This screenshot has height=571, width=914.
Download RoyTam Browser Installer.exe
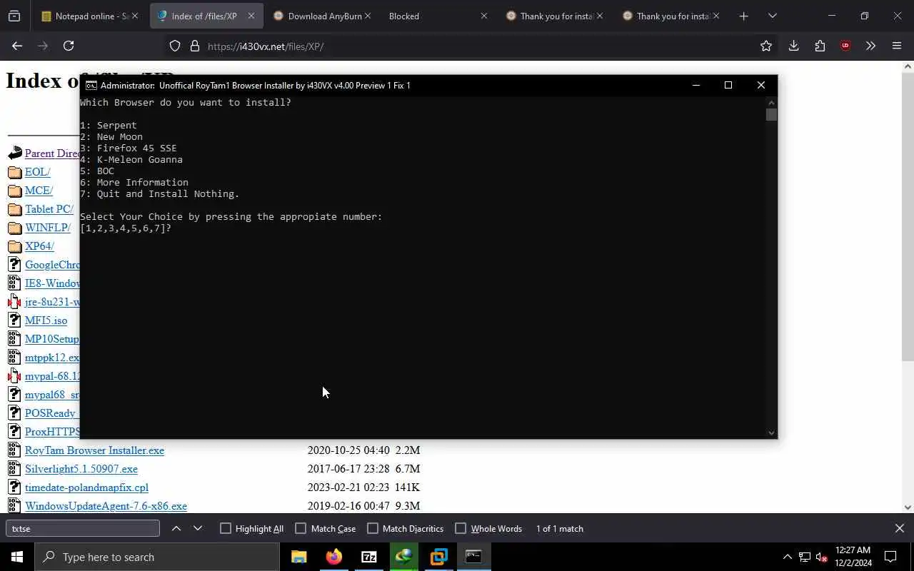94,450
